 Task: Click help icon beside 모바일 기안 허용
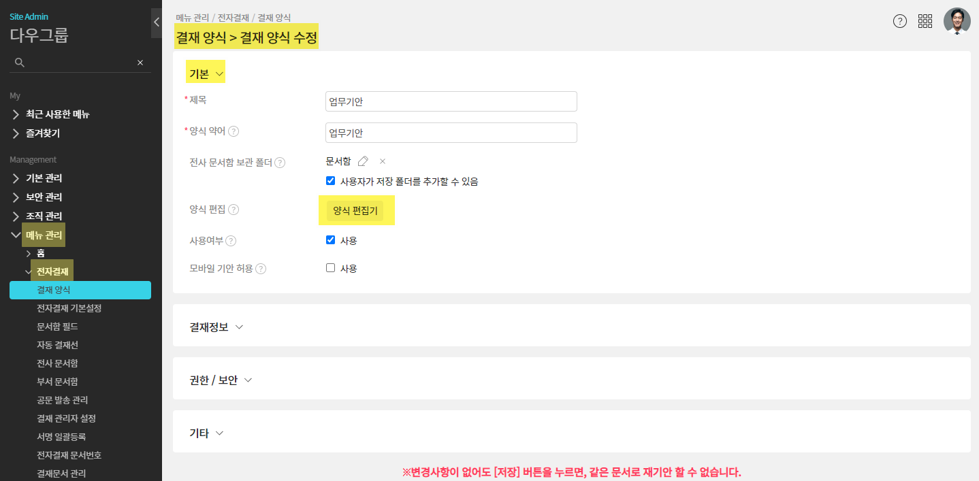[x=261, y=269]
